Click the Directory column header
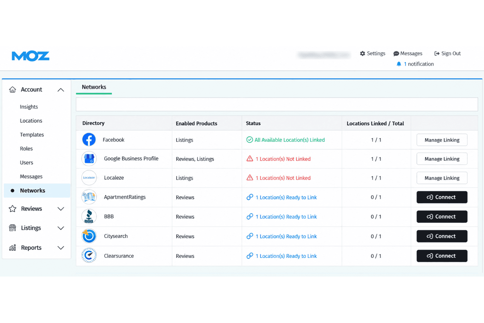Viewport: 484px width, 323px height. pyautogui.click(x=94, y=123)
